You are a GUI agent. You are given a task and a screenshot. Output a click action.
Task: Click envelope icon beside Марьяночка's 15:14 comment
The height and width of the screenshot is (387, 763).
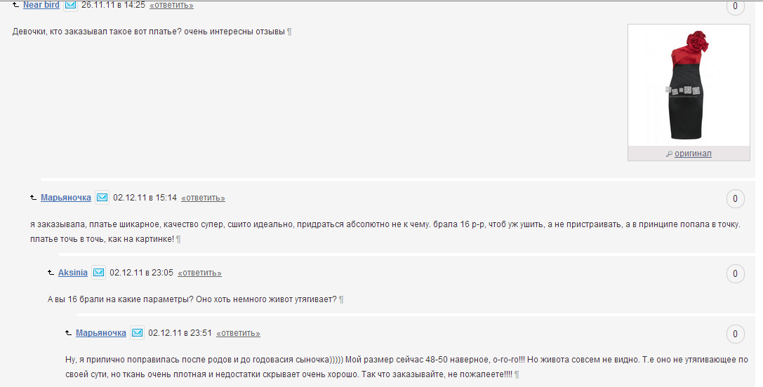102,198
